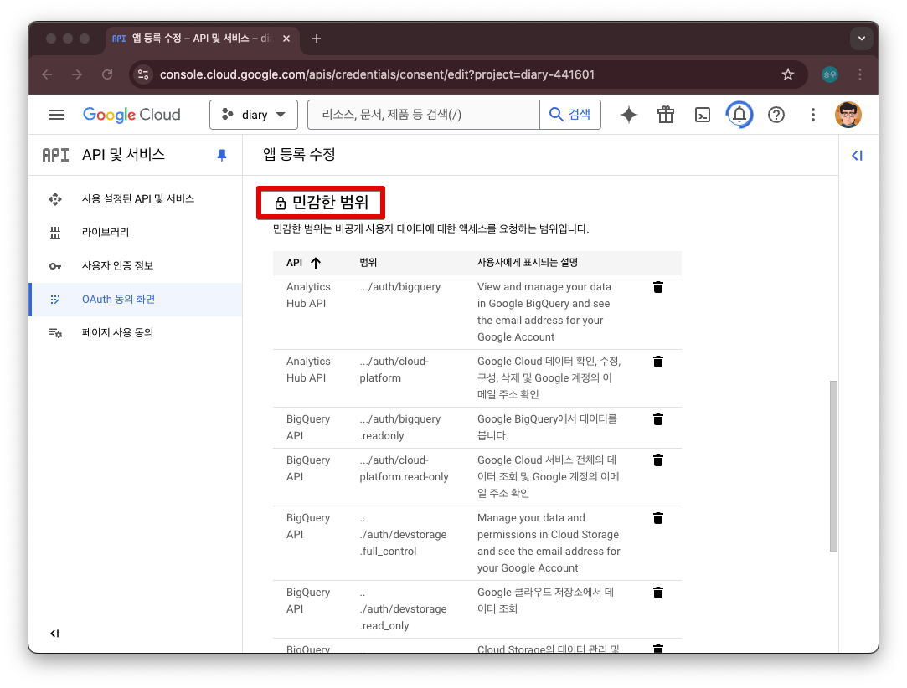Open the main hamburger navigation menu

coord(57,115)
